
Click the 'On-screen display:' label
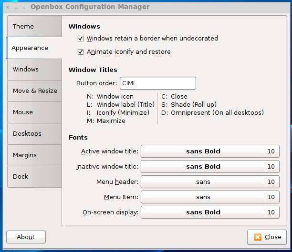tap(110, 212)
